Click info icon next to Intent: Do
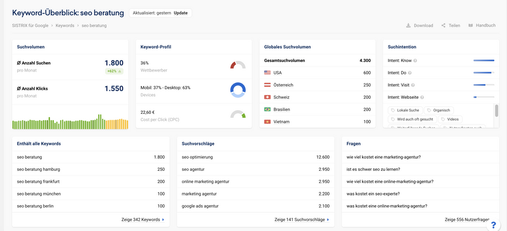 point(410,73)
